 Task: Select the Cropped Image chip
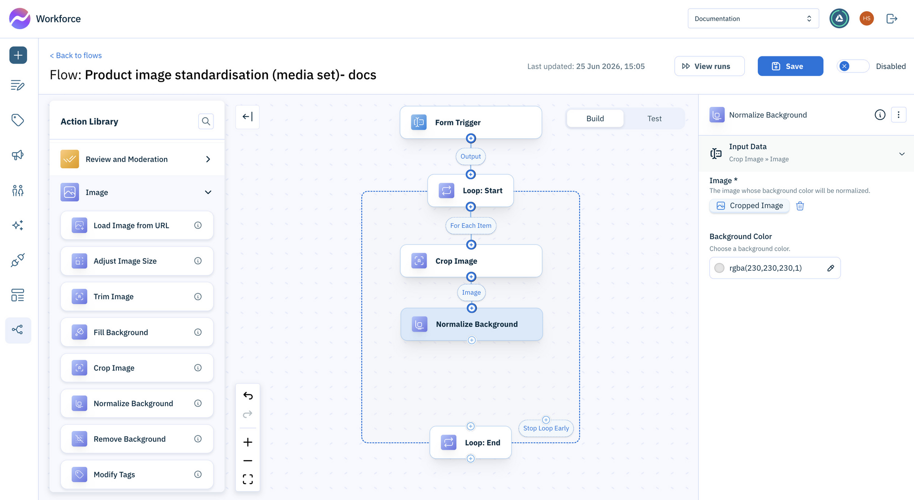(750, 206)
